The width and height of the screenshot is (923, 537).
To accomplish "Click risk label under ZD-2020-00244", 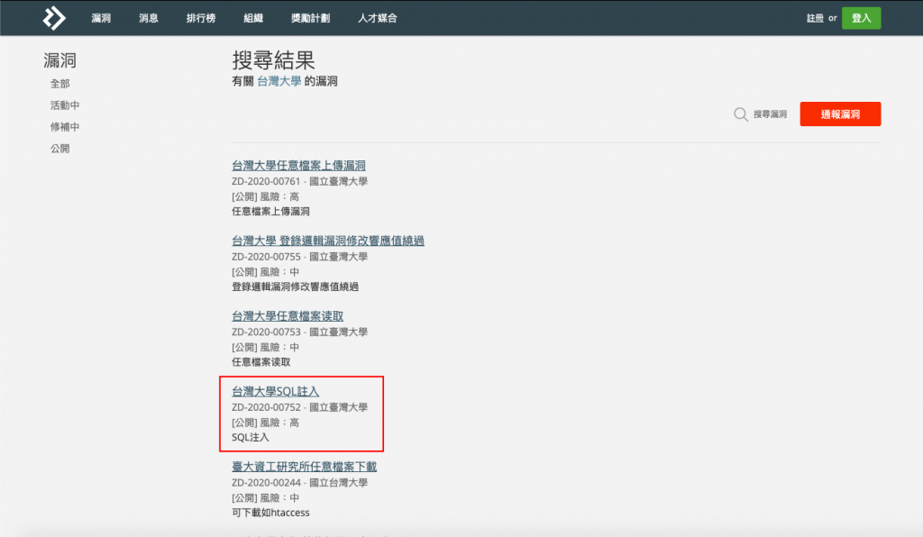I will (x=266, y=498).
